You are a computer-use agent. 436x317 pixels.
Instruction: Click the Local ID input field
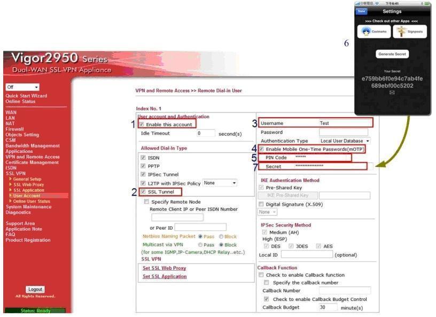click(x=307, y=254)
